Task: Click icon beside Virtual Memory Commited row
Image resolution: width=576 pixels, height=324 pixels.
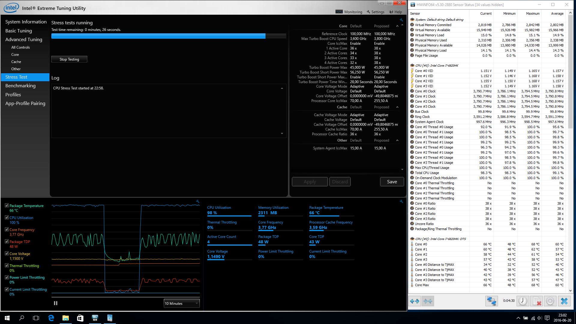Action: (412, 25)
